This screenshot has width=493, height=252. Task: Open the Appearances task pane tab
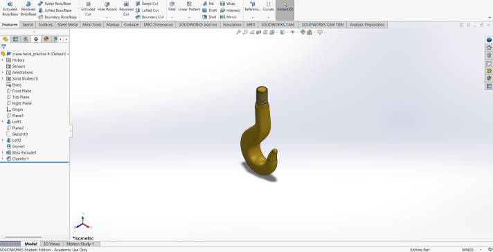tap(489, 78)
